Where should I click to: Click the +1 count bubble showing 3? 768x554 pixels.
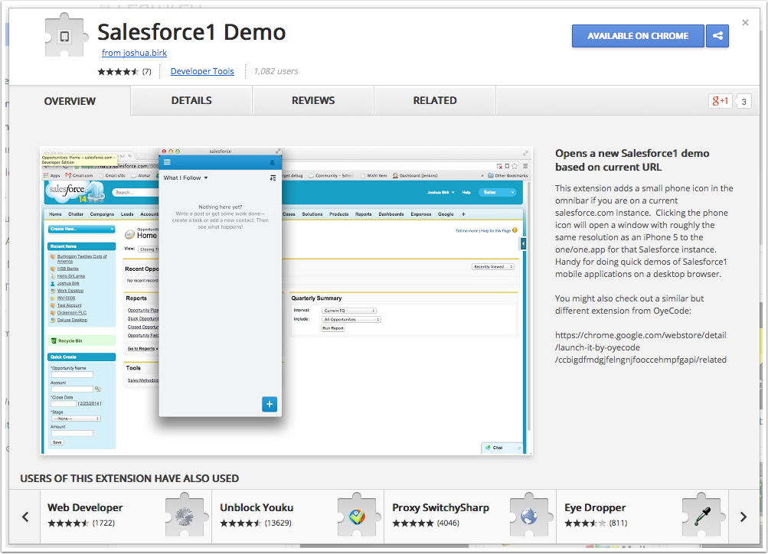pyautogui.click(x=743, y=101)
